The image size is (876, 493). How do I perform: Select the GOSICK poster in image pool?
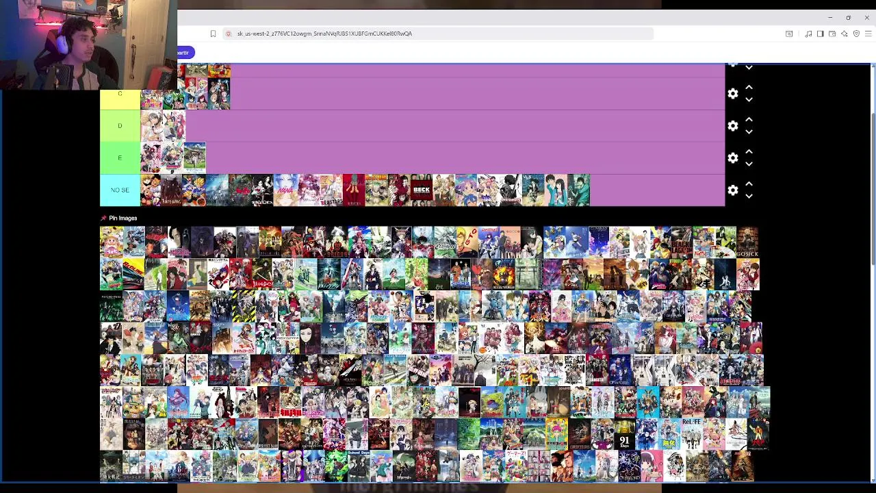tap(747, 242)
